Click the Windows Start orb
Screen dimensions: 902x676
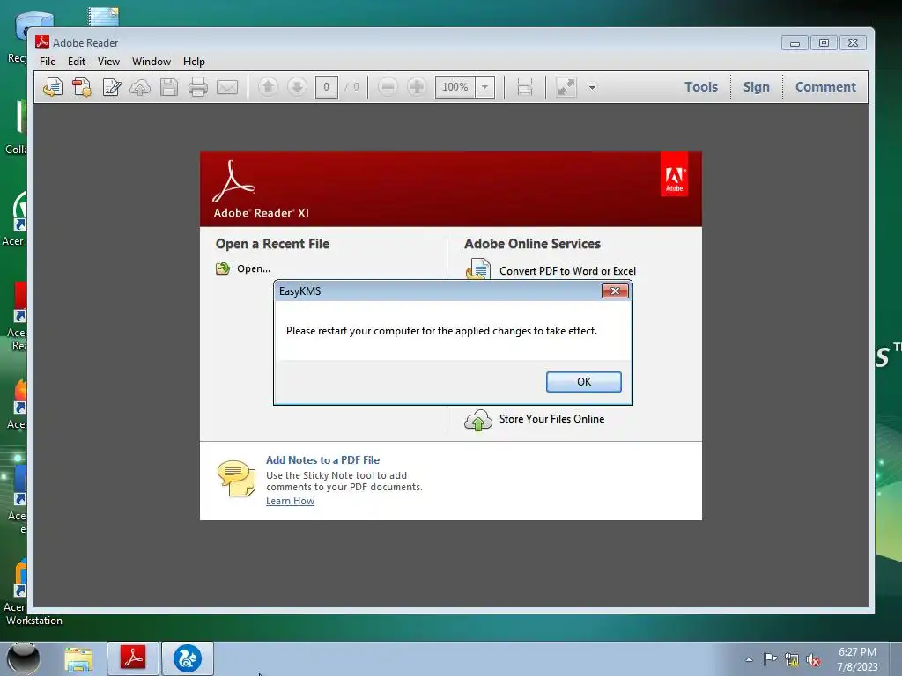(23, 658)
